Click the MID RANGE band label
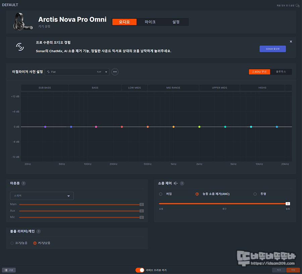The width and height of the screenshot is (302, 274). click(173, 88)
